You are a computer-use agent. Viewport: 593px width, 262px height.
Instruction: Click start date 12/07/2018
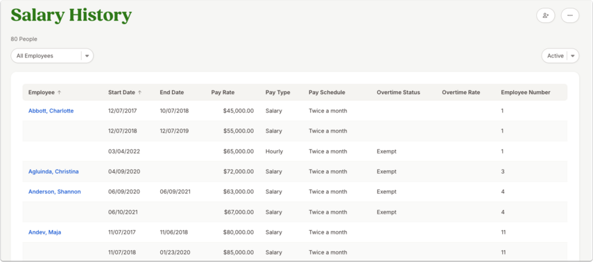pyautogui.click(x=123, y=131)
